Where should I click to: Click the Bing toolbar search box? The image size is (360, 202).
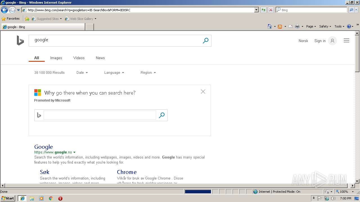click(312, 10)
